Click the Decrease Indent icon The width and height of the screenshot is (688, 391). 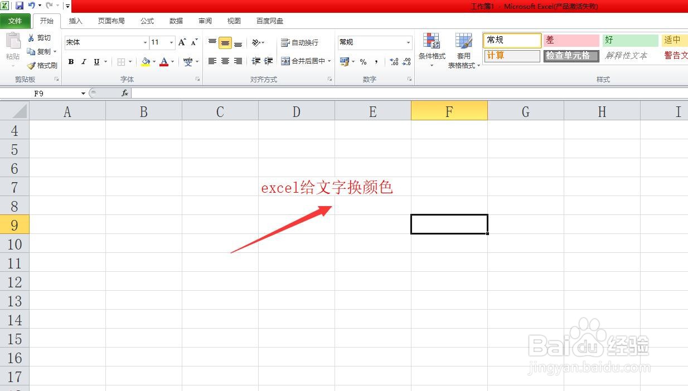(256, 61)
